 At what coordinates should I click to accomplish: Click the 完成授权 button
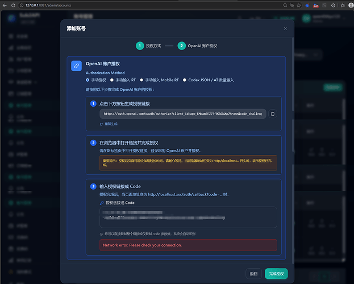(276, 274)
